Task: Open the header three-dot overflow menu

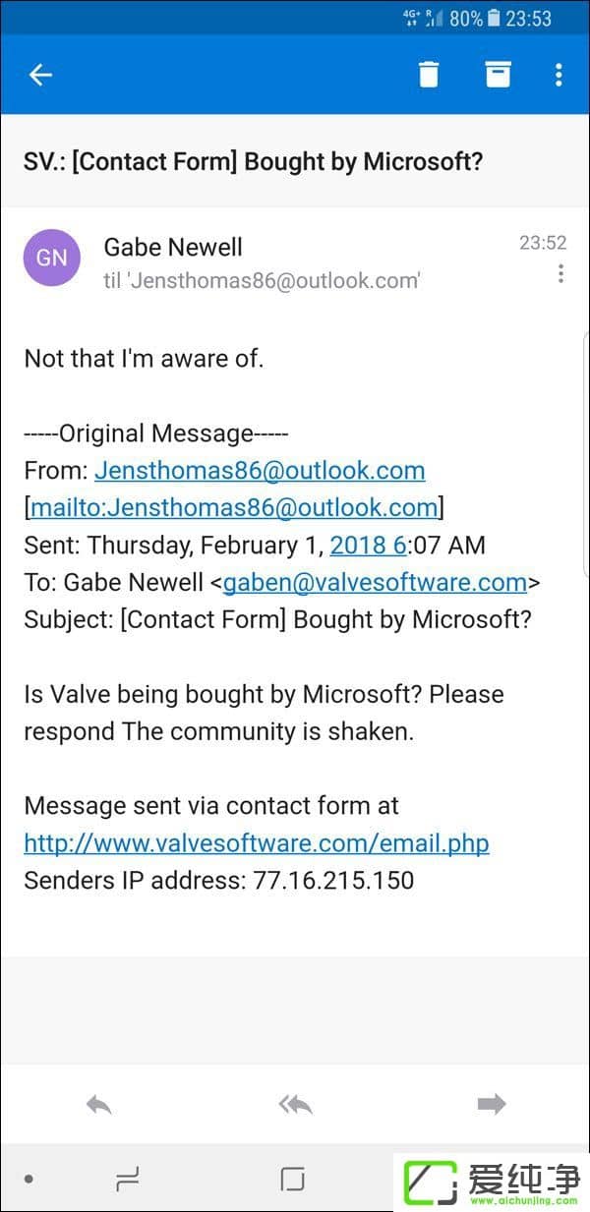Action: pyautogui.click(x=559, y=75)
